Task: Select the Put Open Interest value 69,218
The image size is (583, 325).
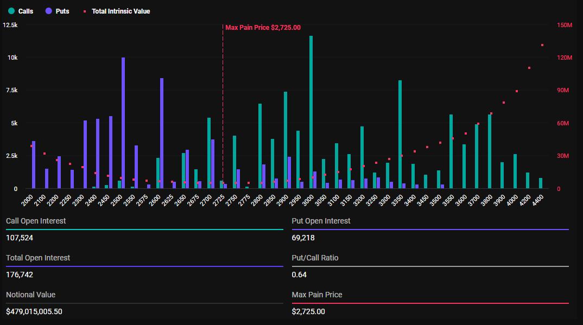Action: (x=303, y=238)
